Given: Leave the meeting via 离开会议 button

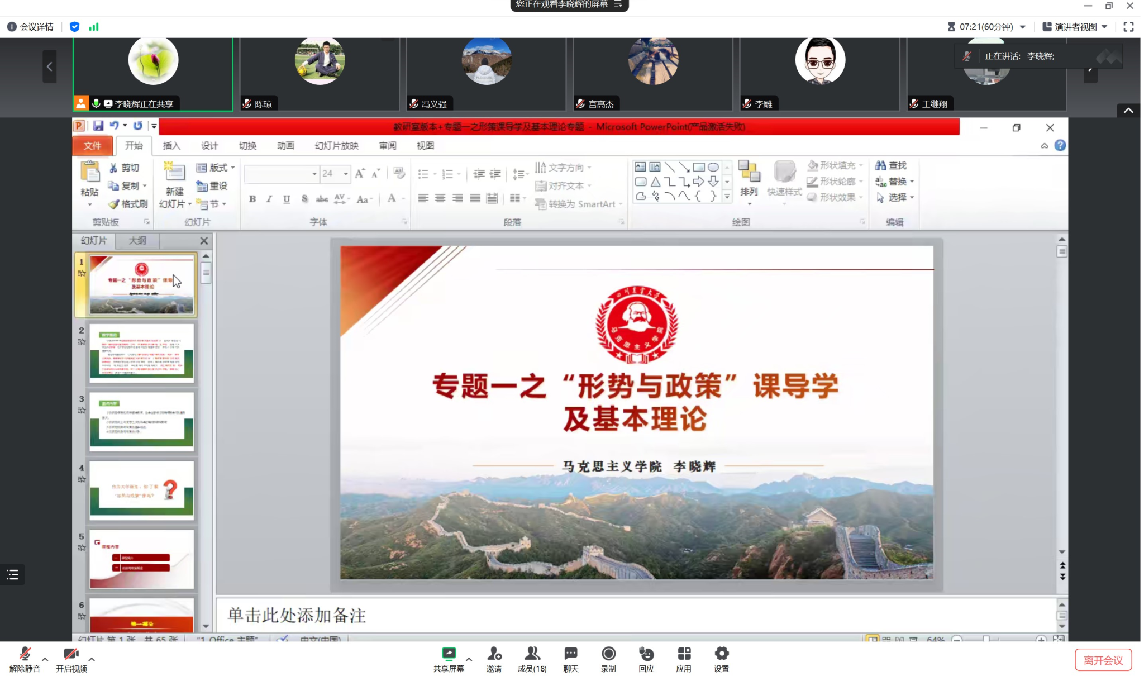Looking at the screenshot, I should tap(1103, 659).
